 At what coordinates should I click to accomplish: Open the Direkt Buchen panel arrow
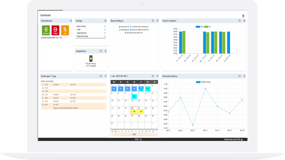71,21
